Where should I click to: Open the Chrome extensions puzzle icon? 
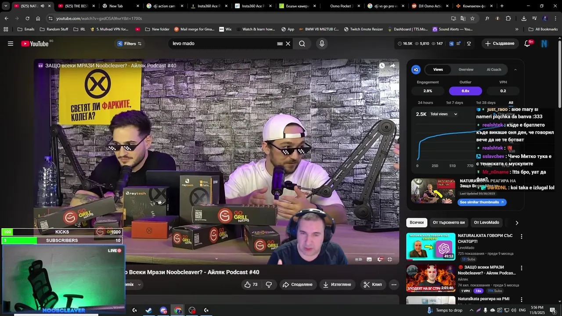[508, 18]
